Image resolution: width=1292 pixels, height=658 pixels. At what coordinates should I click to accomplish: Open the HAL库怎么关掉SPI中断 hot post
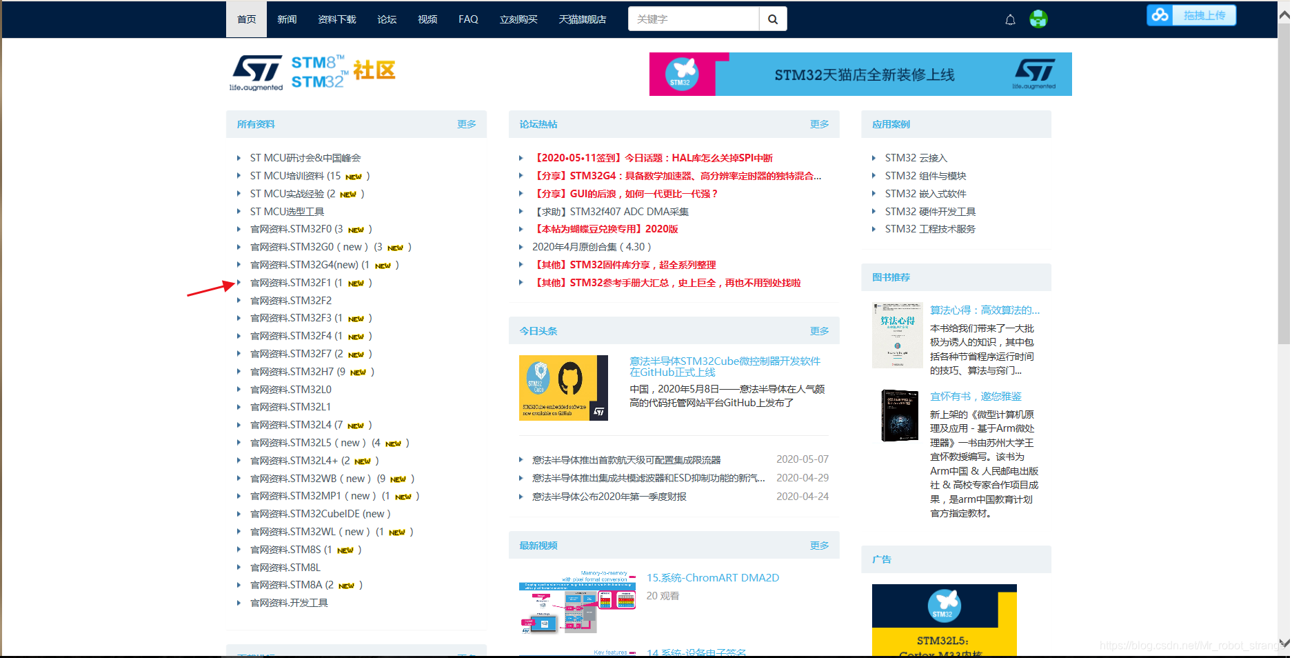653,158
